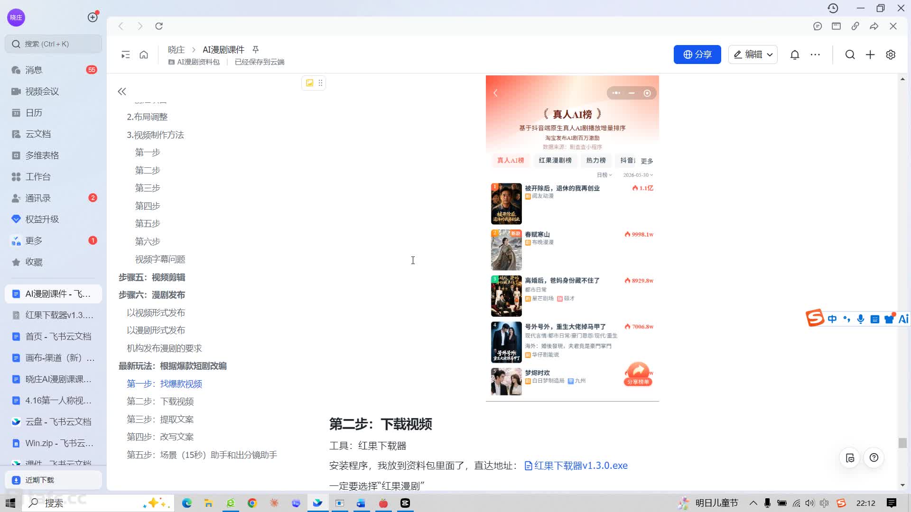Screen dimensions: 911x512
Task: Jump to 第三步：提取文案 in outline
Action: 160,420
